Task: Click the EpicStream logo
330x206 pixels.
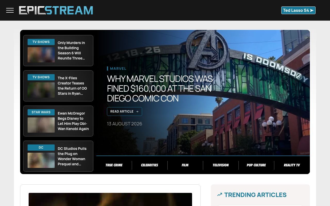Action: coord(56,10)
